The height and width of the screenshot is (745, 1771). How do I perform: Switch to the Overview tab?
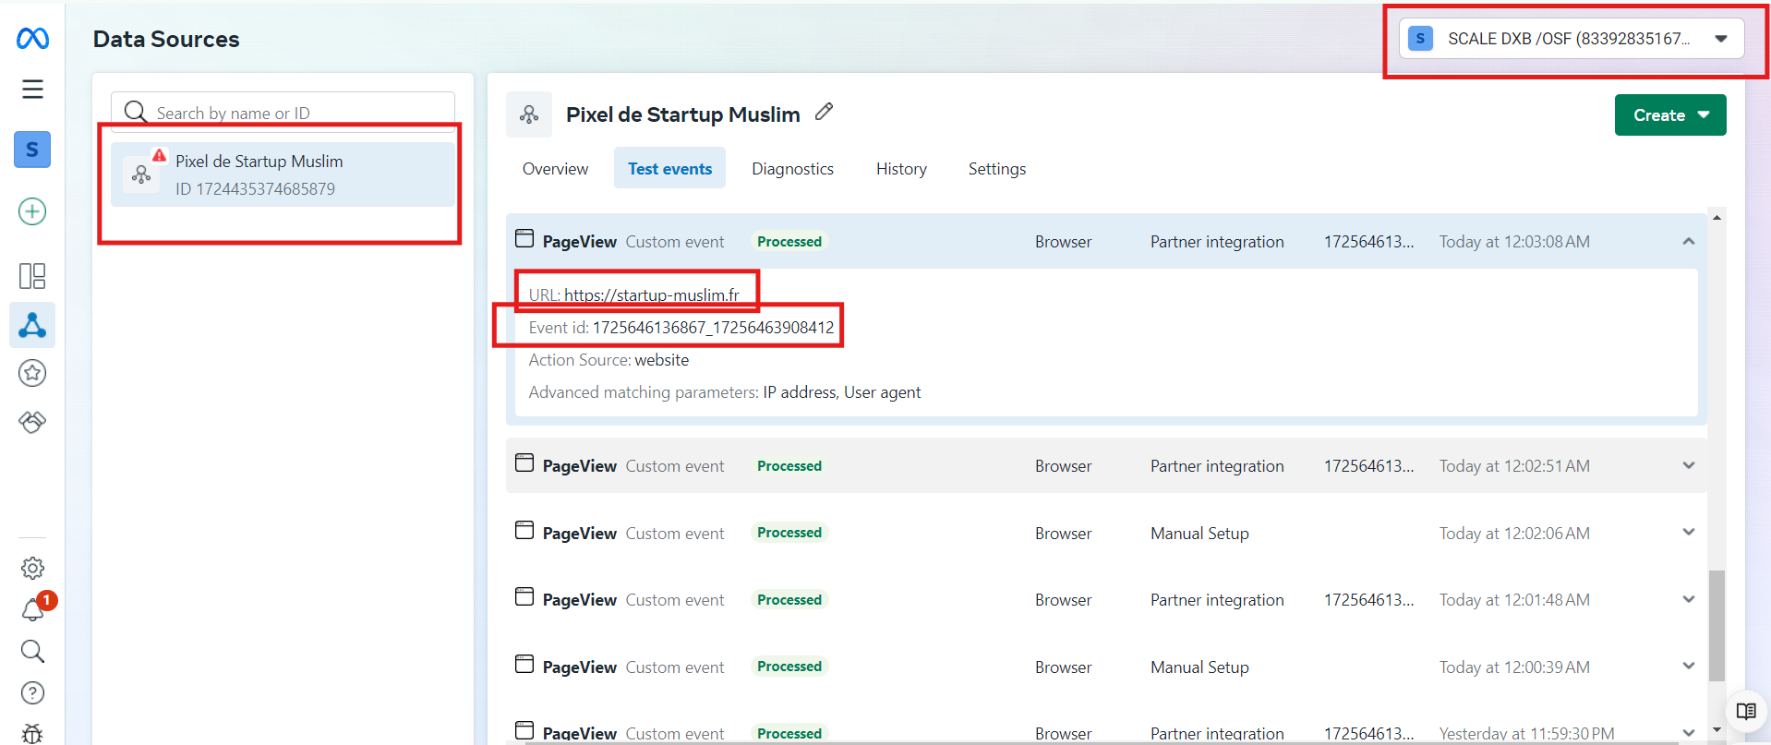(x=555, y=169)
